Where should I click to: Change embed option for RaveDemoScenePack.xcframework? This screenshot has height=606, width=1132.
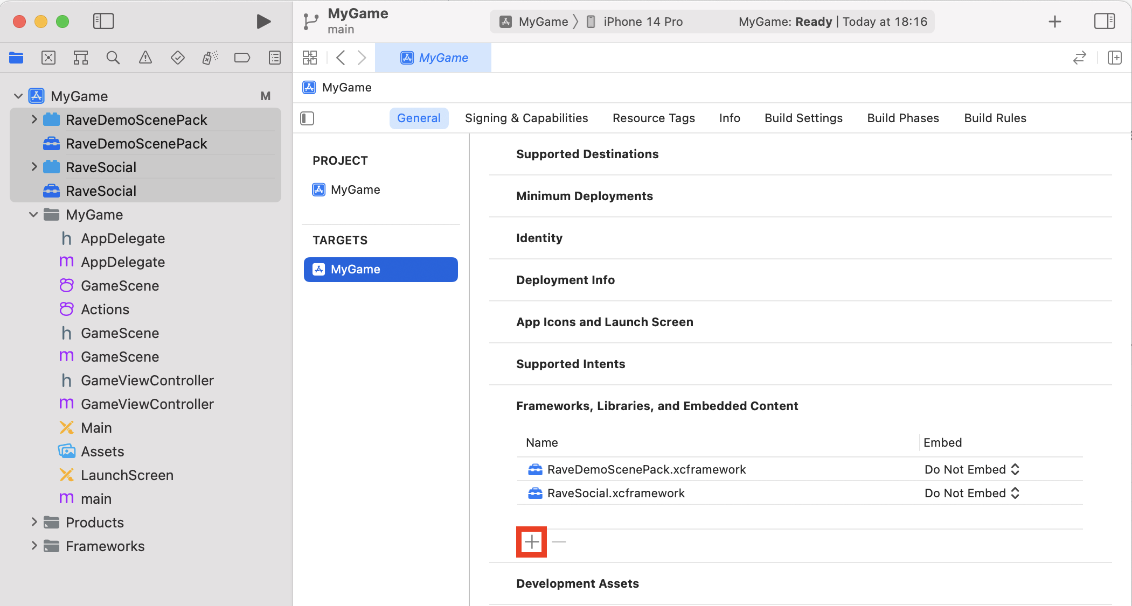pos(972,469)
